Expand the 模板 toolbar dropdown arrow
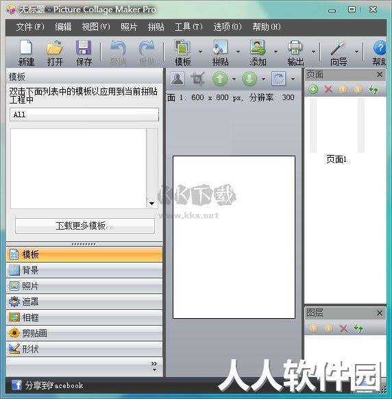 tap(200, 51)
